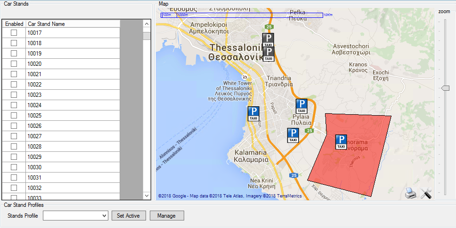Click White Tower camera landmark icon

click(244, 77)
